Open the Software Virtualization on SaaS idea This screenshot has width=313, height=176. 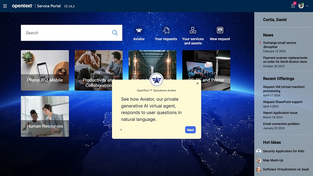coord(286,169)
